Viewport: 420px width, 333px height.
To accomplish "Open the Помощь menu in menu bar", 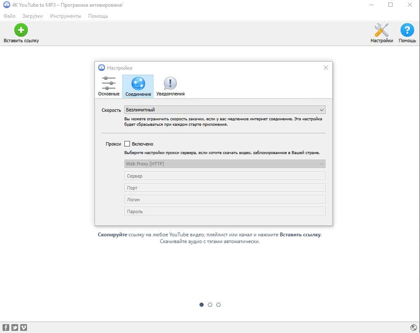I will [x=98, y=16].
